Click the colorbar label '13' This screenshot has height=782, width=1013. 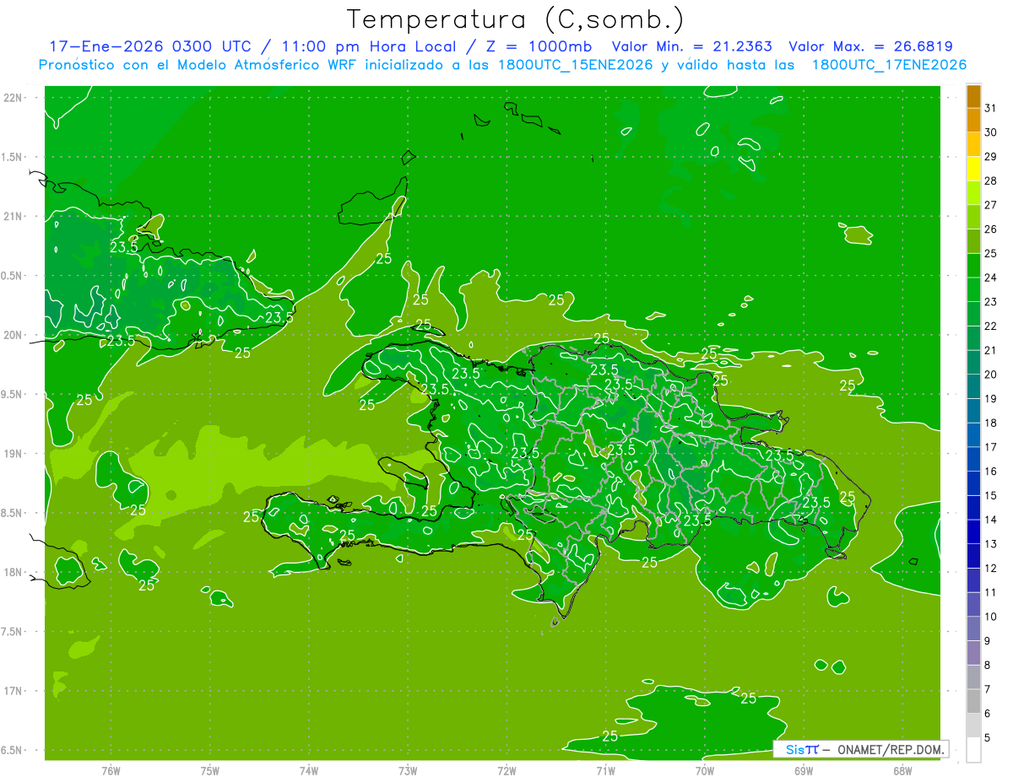990,543
